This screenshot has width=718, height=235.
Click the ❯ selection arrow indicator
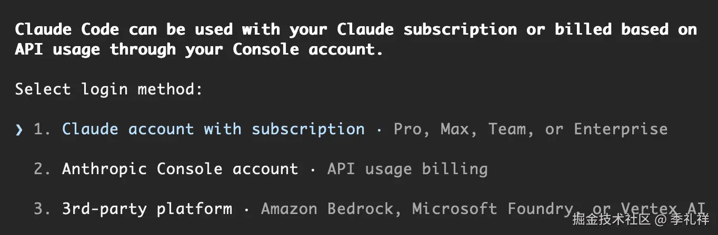tap(19, 129)
